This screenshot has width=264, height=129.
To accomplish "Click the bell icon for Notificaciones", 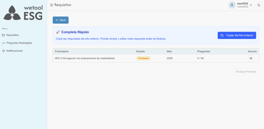I will click(x=3, y=51).
